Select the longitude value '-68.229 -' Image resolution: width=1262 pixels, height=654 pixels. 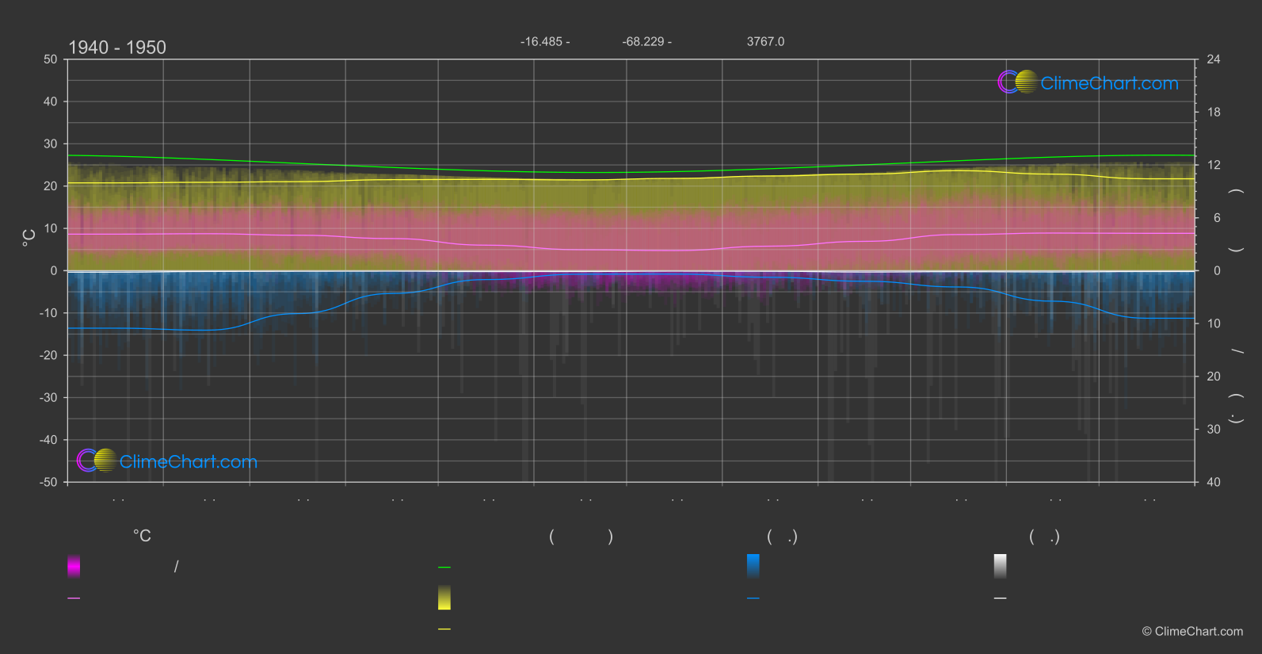[646, 41]
